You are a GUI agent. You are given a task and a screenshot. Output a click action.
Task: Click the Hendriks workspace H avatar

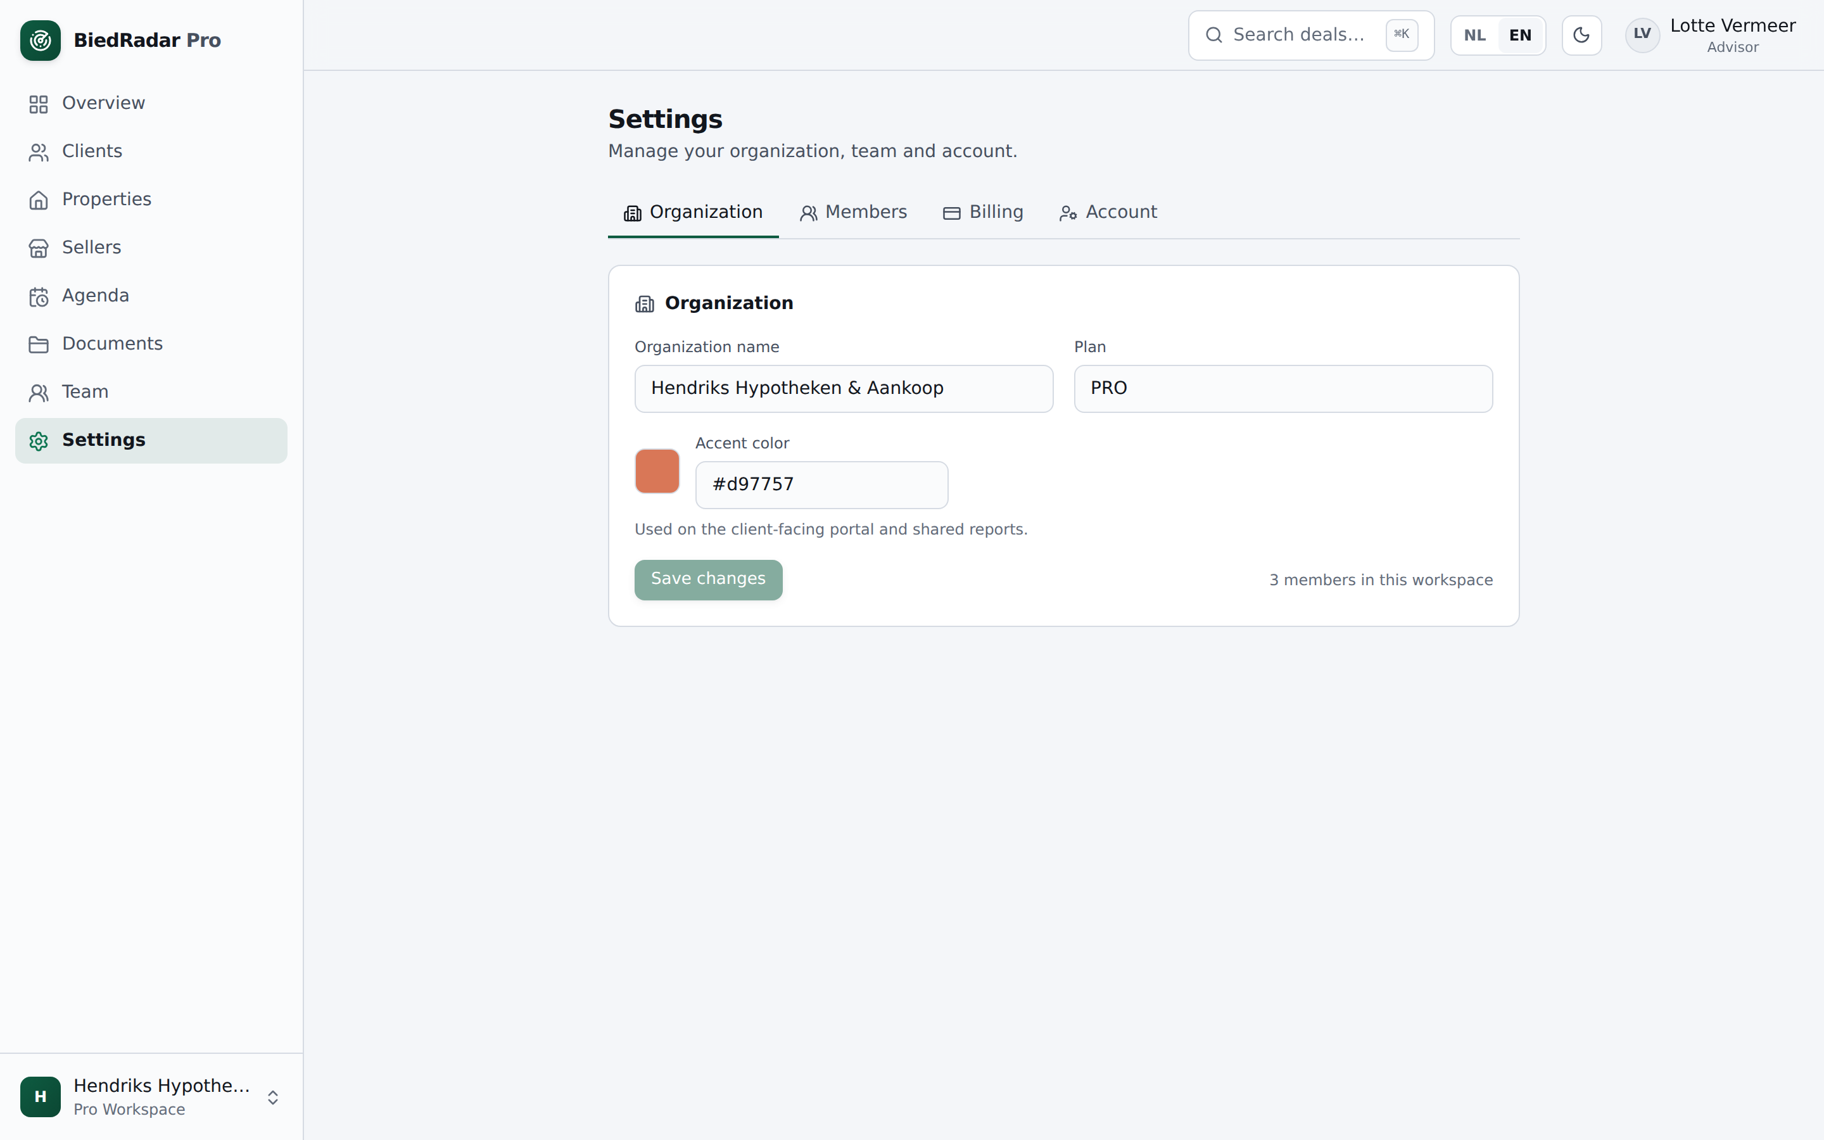click(x=40, y=1097)
